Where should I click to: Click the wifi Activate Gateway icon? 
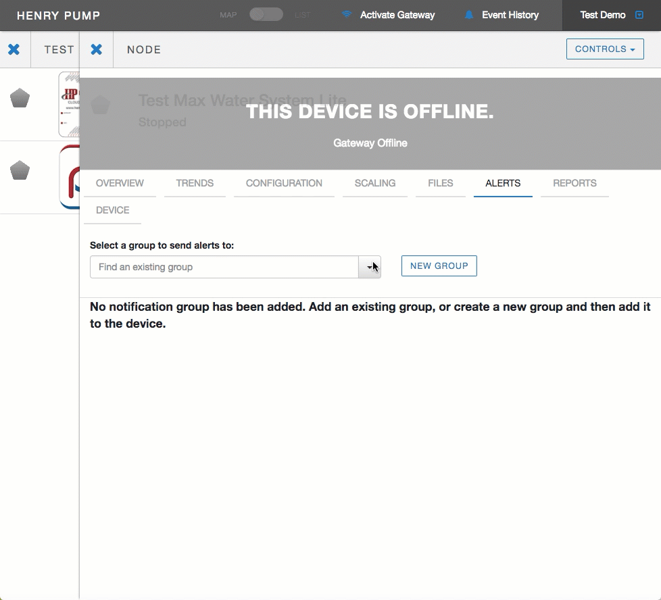(347, 14)
